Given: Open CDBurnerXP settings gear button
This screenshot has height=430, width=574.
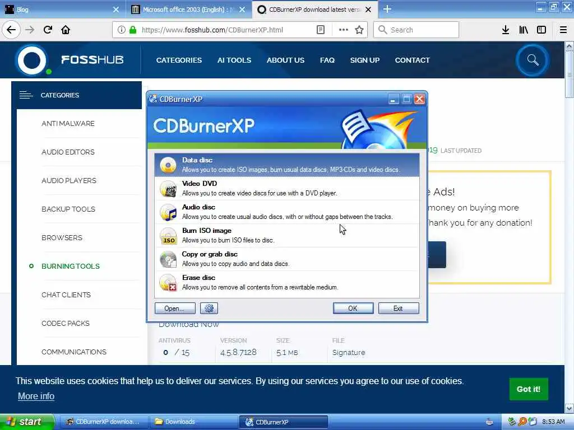Looking at the screenshot, I should click(209, 309).
